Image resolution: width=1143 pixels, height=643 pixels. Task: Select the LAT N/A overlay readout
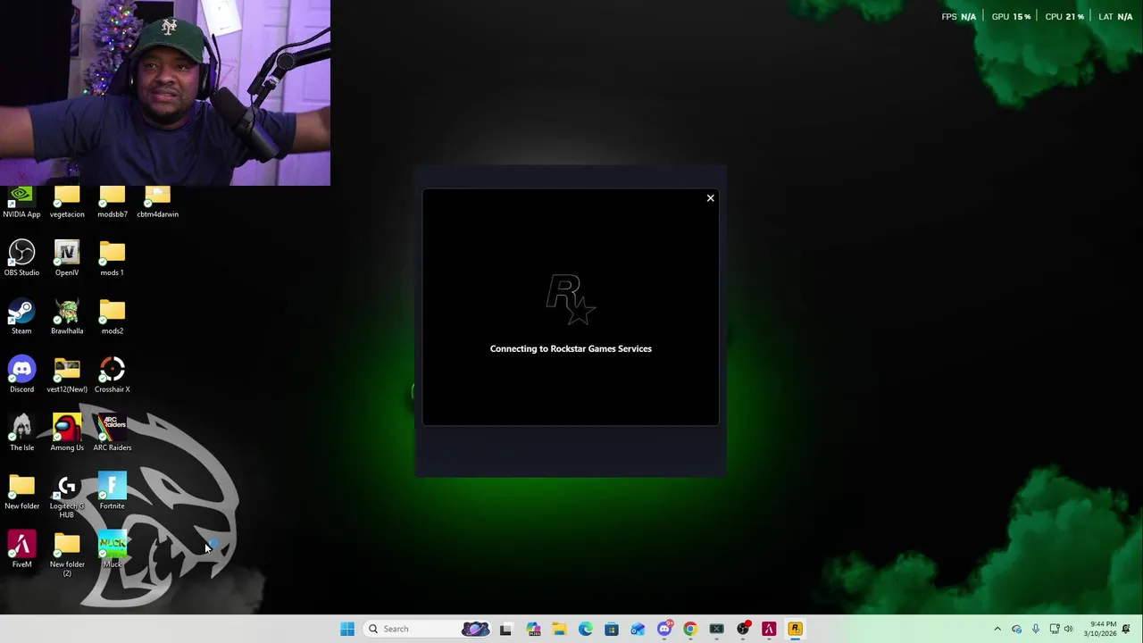click(x=1115, y=17)
